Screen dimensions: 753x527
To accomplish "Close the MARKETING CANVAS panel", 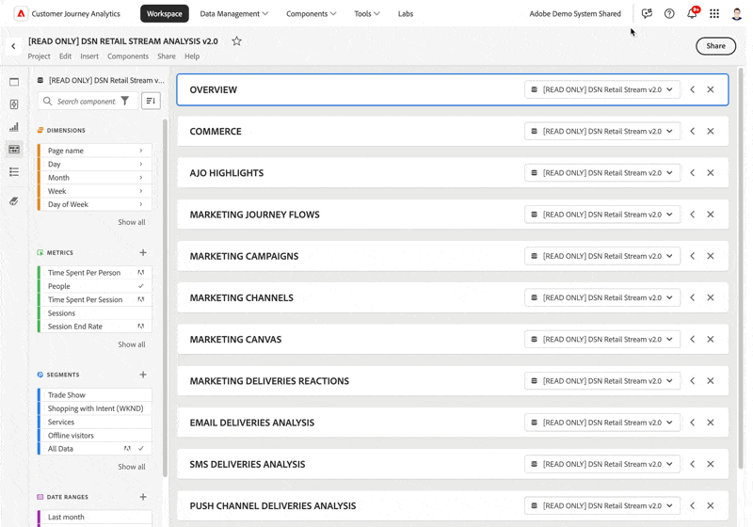I will click(711, 340).
